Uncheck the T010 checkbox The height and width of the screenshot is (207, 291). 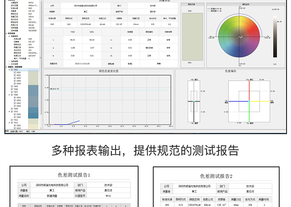click(12, 112)
